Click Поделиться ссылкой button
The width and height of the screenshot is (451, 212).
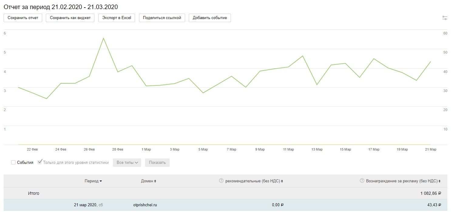click(x=162, y=18)
